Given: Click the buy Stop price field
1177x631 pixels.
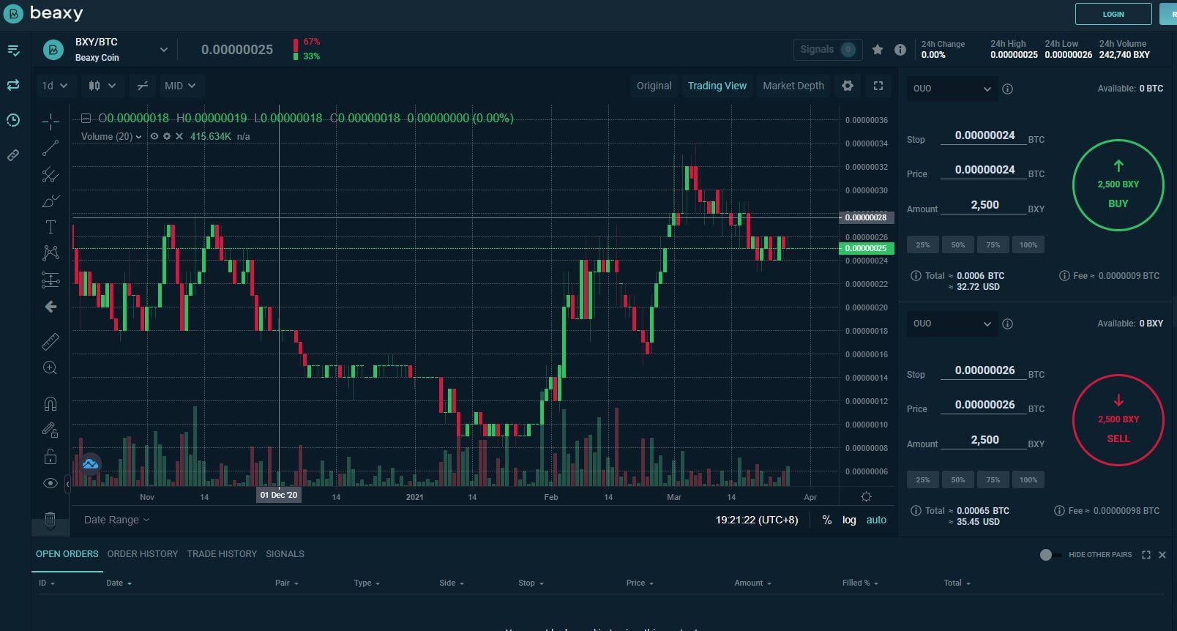Looking at the screenshot, I should (x=984, y=135).
